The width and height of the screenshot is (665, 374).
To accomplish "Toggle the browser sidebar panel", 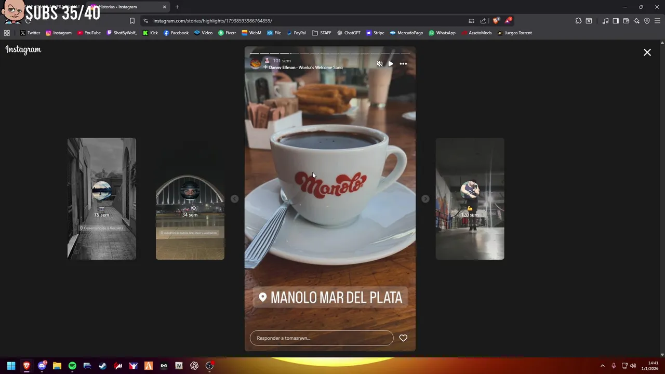I will 616,21.
